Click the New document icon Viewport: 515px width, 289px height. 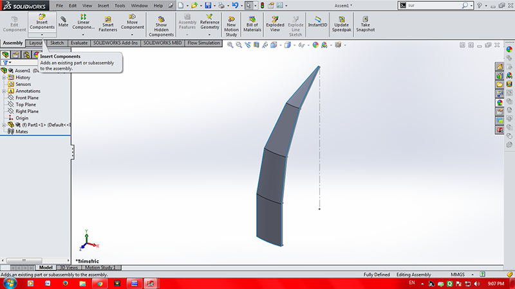coord(181,5)
